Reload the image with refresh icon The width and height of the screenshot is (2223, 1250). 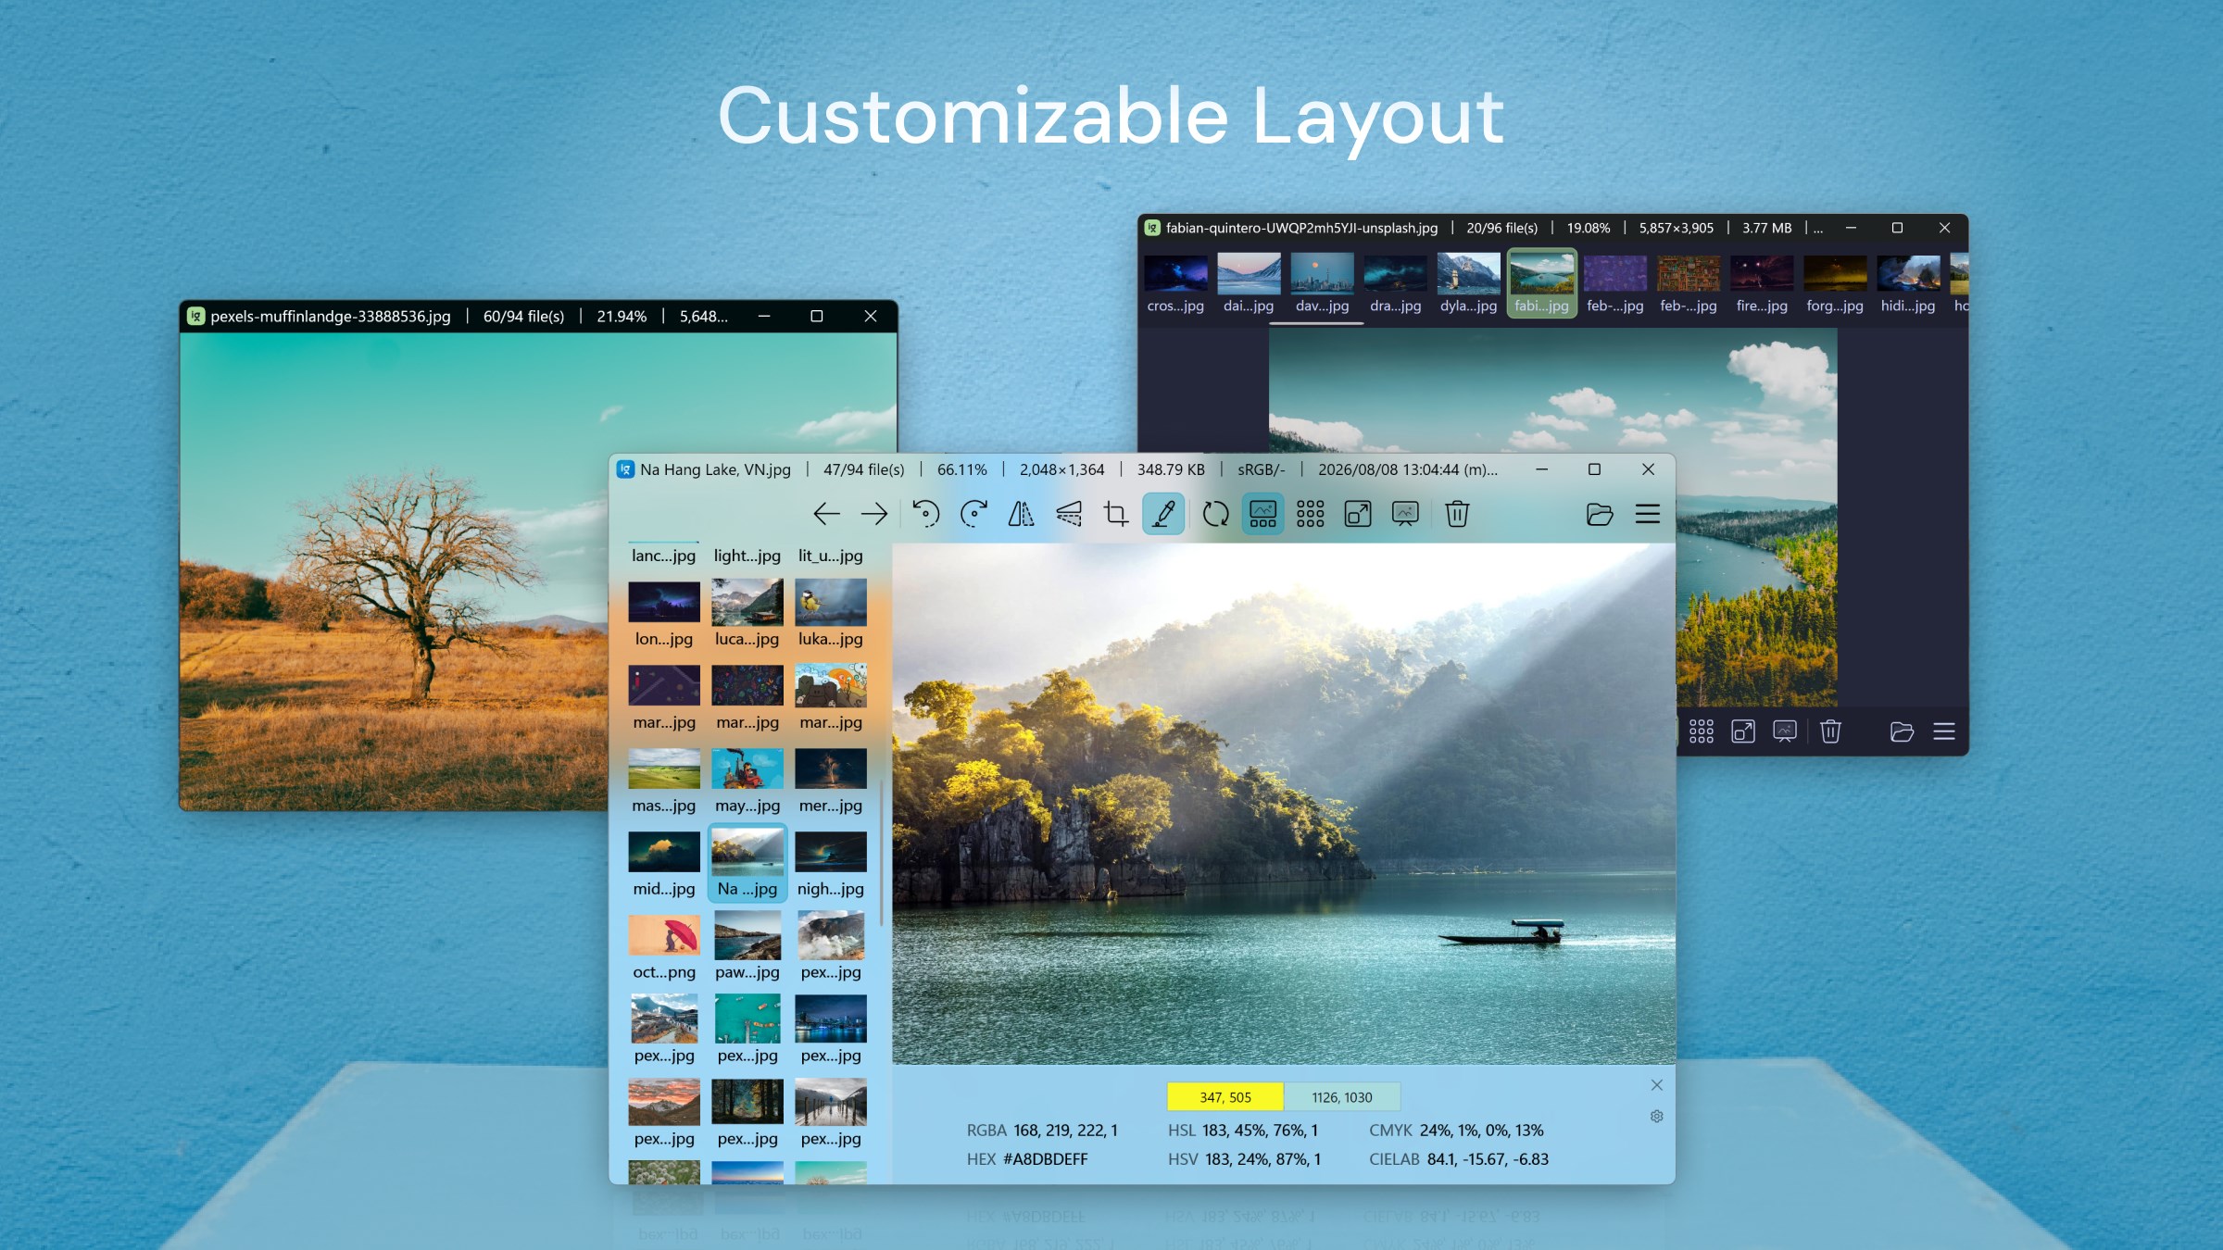point(1215,514)
